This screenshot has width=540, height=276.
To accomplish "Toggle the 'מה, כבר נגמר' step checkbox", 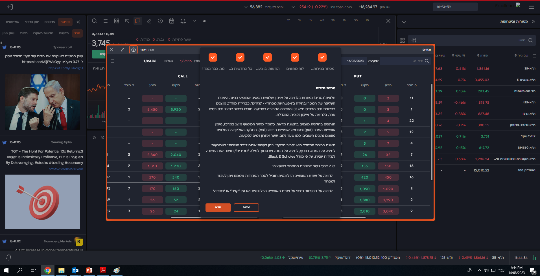I will (213, 57).
